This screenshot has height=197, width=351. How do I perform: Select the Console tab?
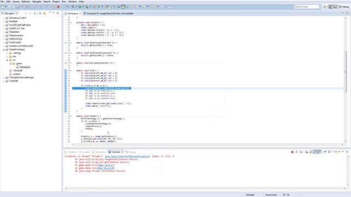pyautogui.click(x=116, y=152)
